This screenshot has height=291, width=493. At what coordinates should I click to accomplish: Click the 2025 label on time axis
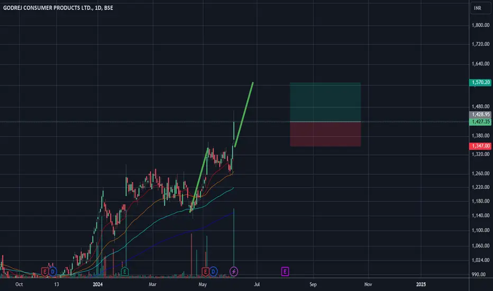tap(421, 285)
